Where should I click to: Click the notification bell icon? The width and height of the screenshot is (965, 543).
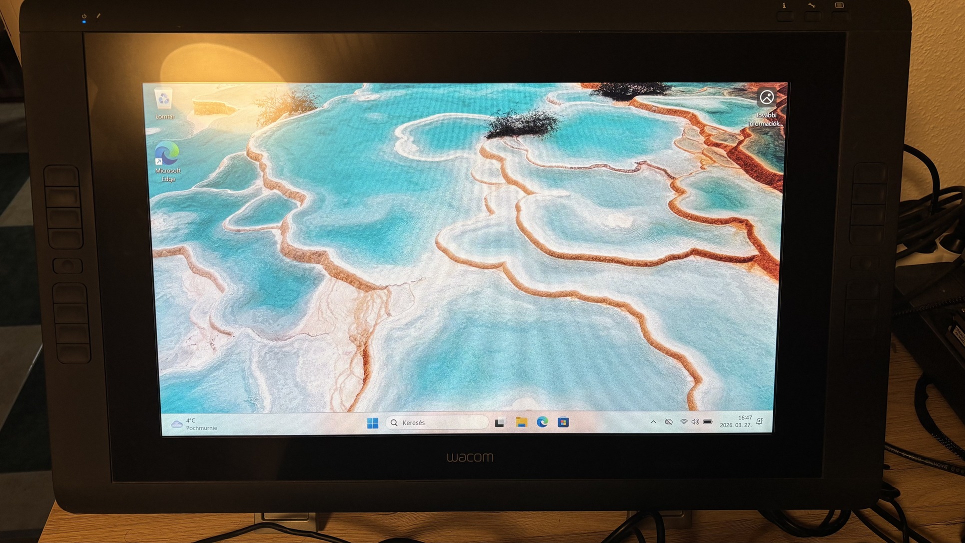[x=760, y=421]
